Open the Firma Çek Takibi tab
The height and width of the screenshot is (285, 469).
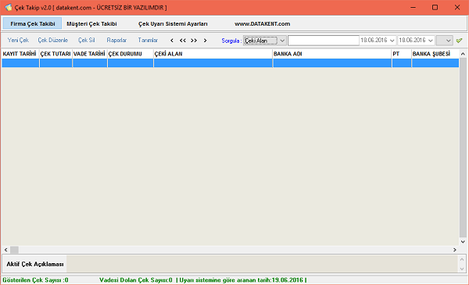coord(32,23)
